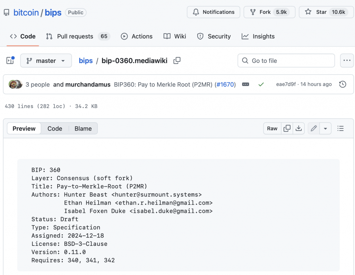
Task: Open the master branch dropdown
Action: pyautogui.click(x=46, y=61)
